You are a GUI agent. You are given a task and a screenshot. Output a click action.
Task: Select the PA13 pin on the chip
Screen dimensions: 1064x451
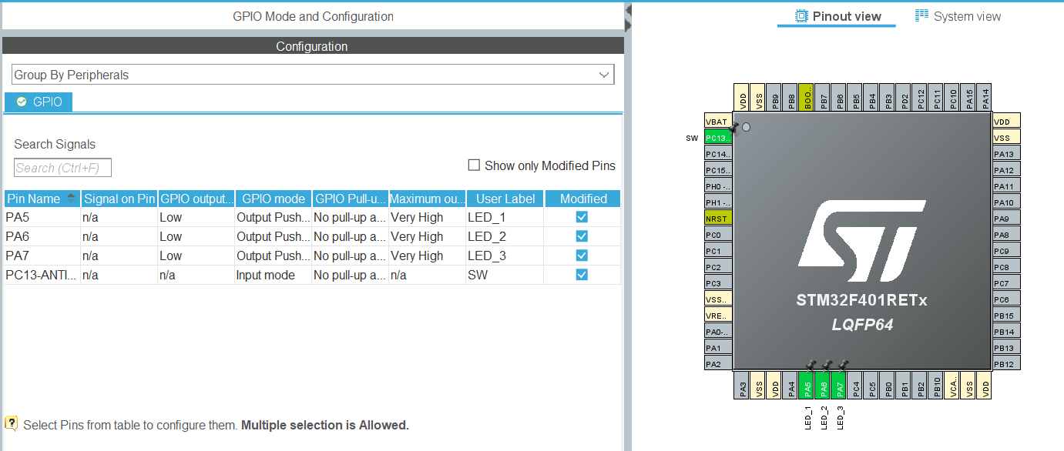click(x=1006, y=154)
